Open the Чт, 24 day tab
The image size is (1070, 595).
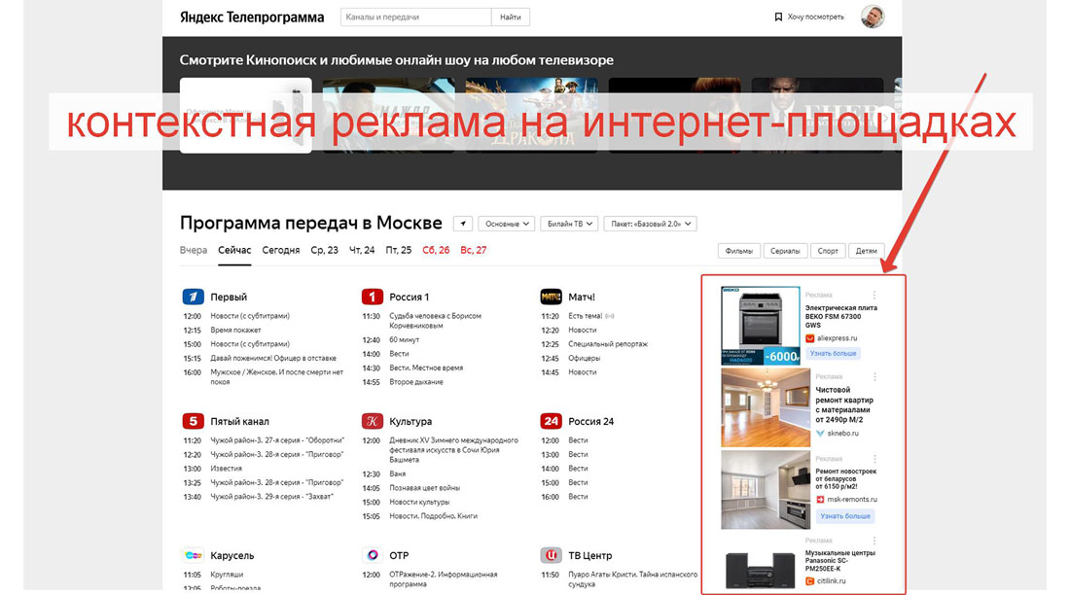[x=362, y=251]
